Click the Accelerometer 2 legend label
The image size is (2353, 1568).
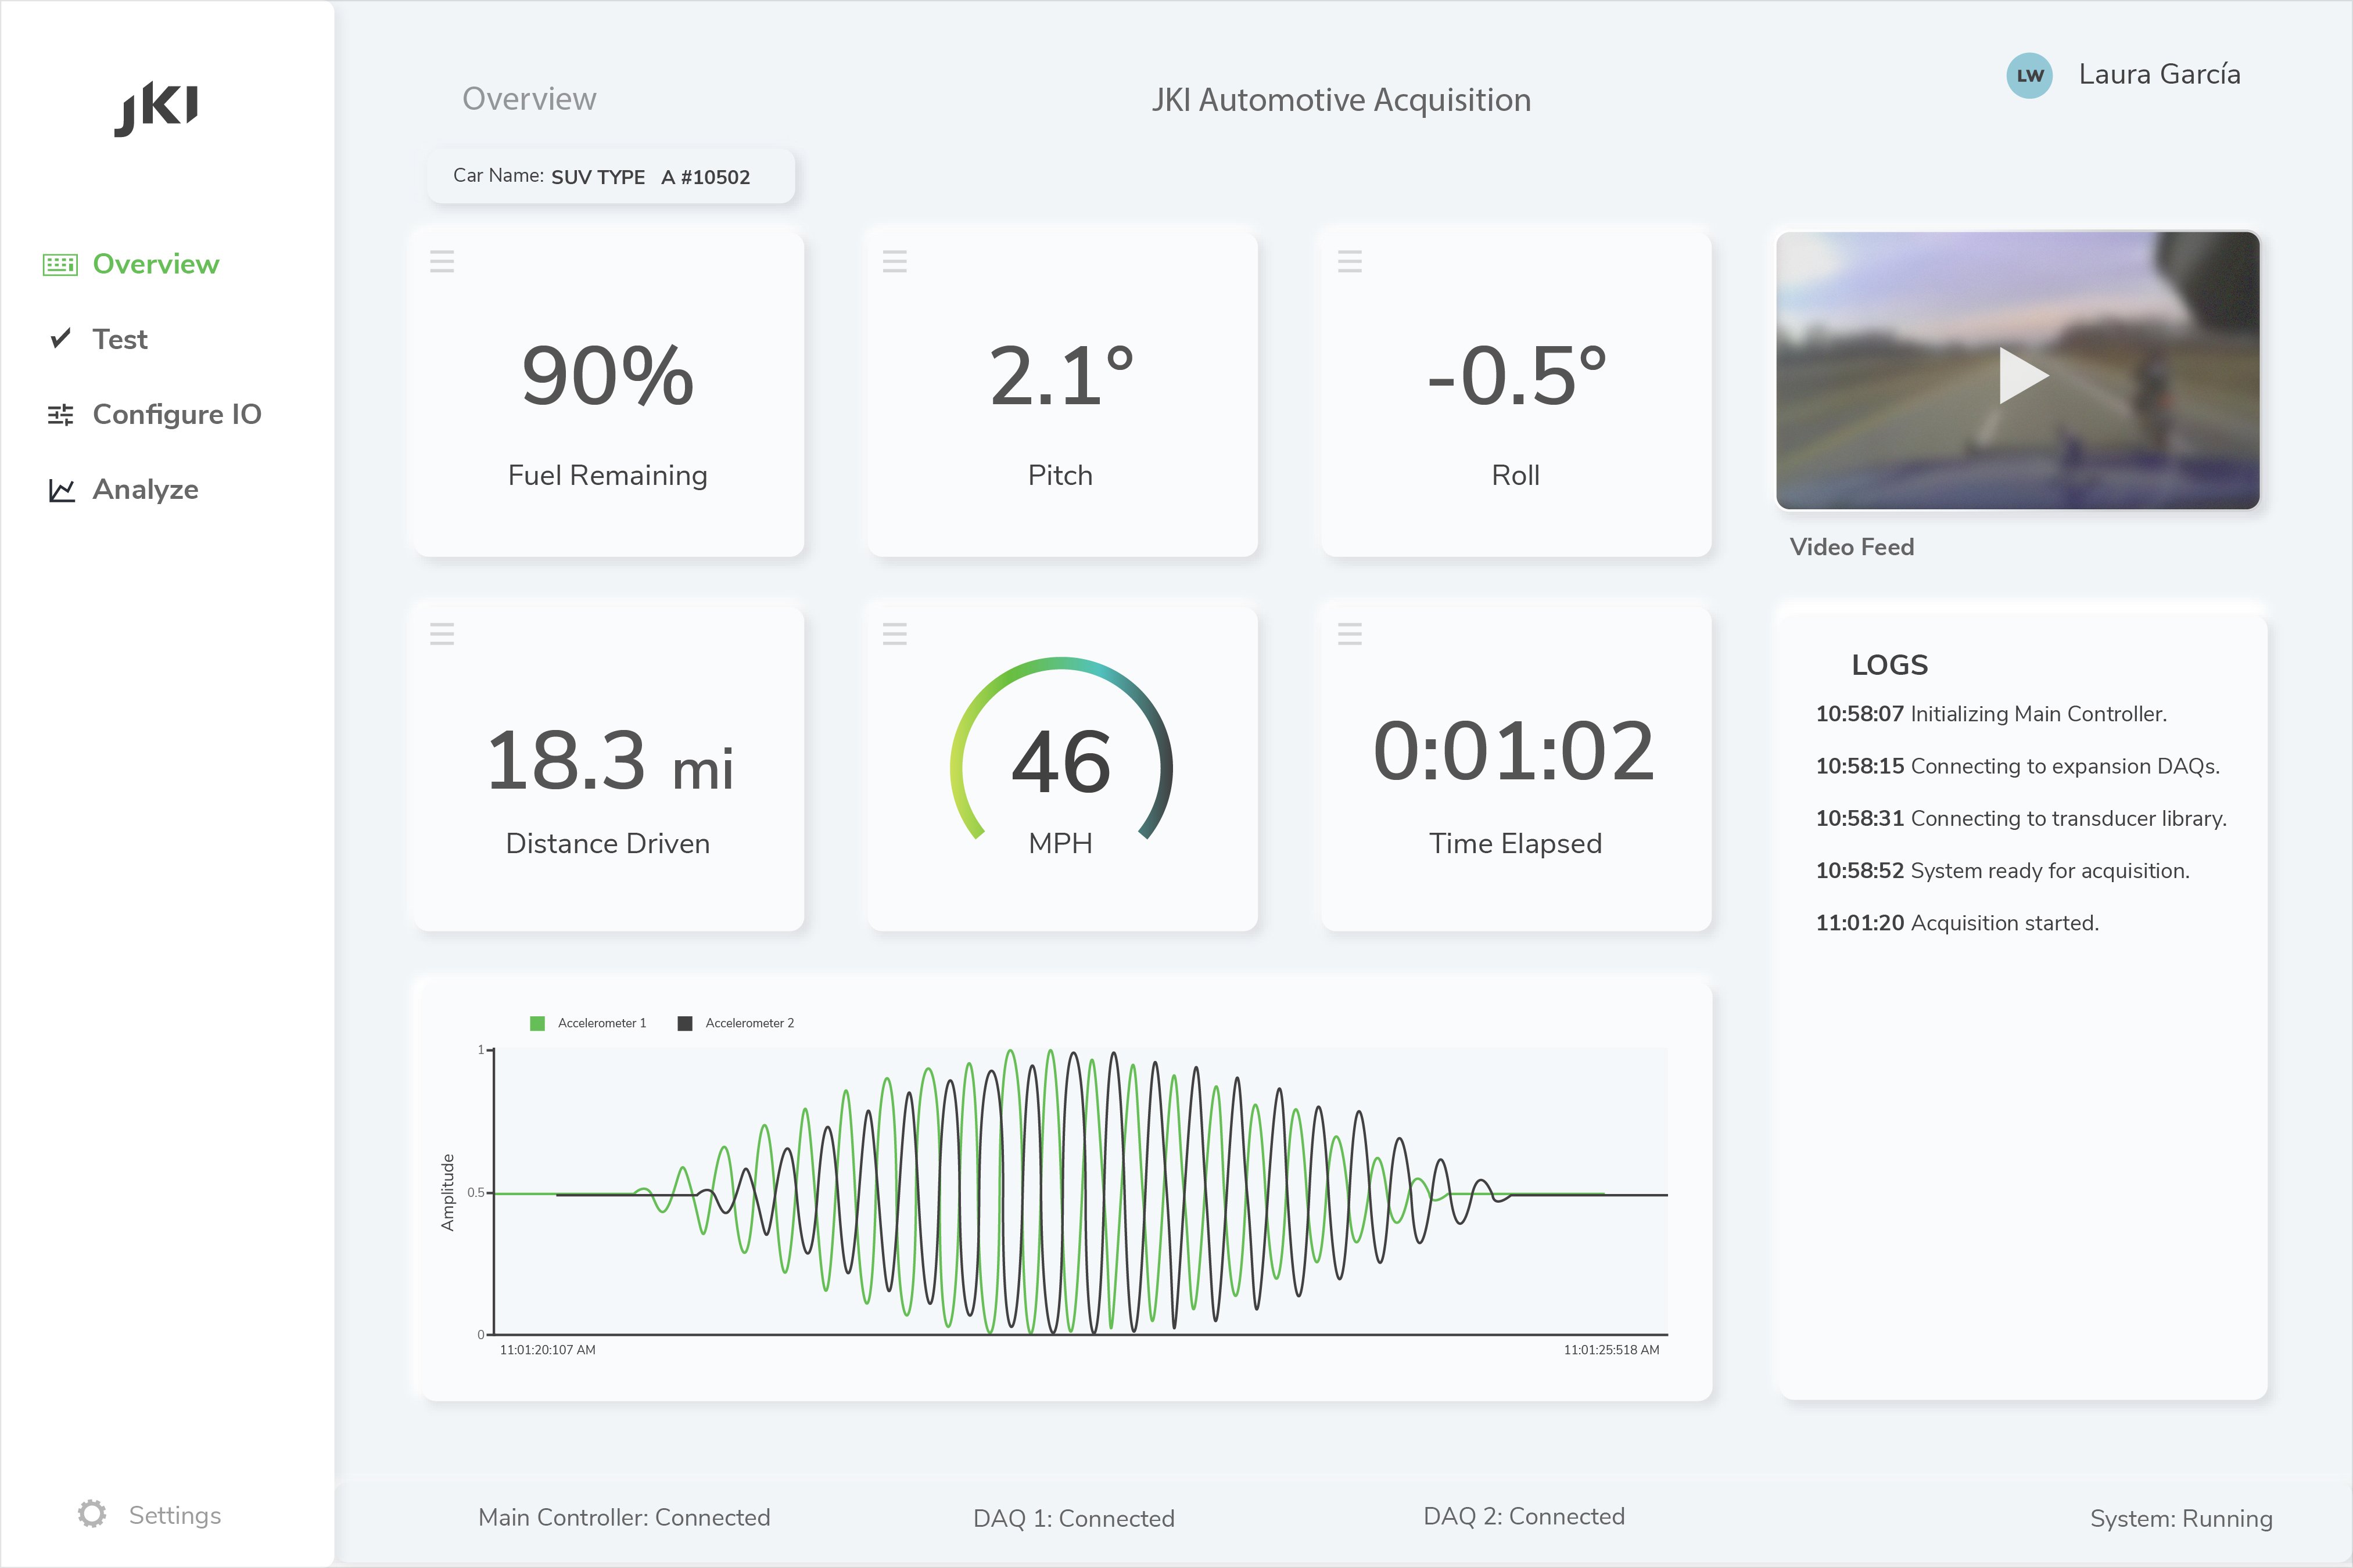pos(749,1023)
